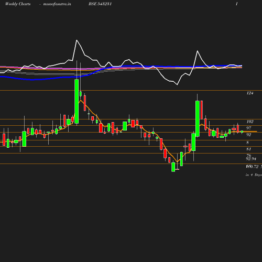The width and height of the screenshot is (262, 262).
Task: Click the "124" price level label
Action: pos(250,93)
